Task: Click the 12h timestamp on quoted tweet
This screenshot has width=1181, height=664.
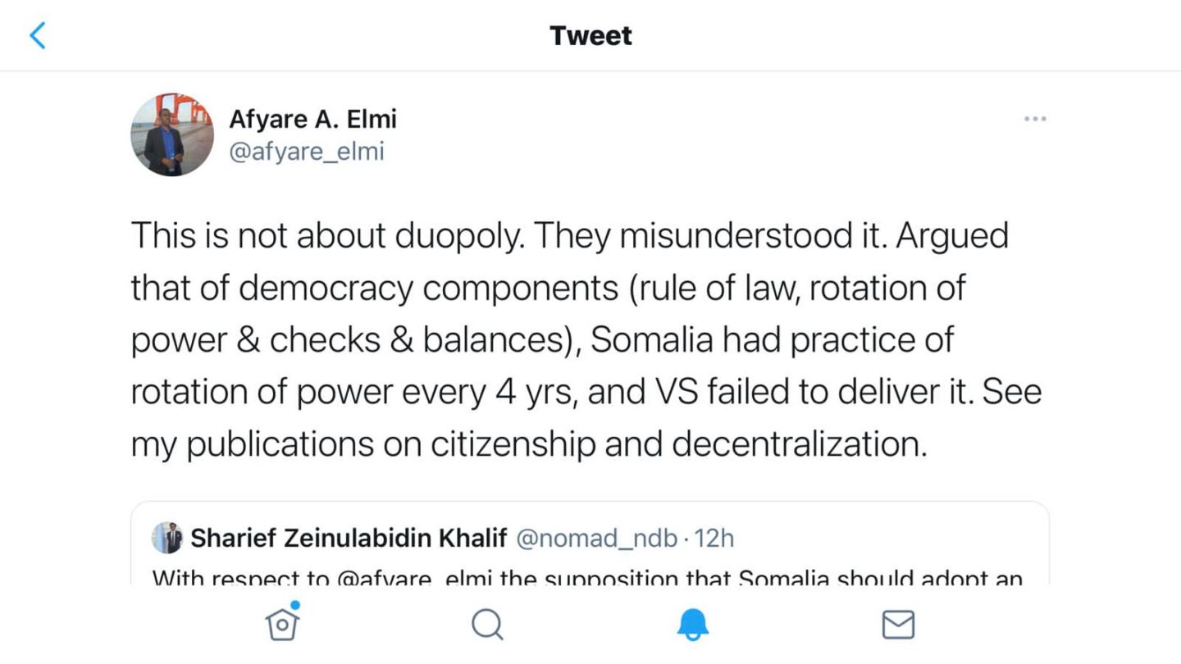Action: coord(714,539)
